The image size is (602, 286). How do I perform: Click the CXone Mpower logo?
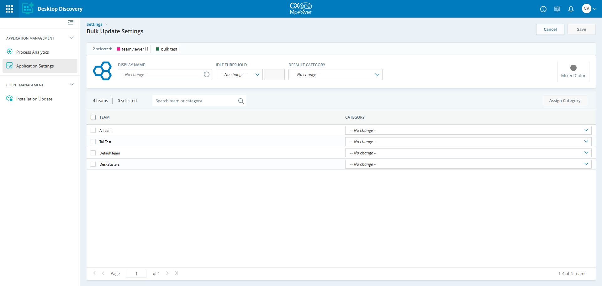tap(301, 9)
